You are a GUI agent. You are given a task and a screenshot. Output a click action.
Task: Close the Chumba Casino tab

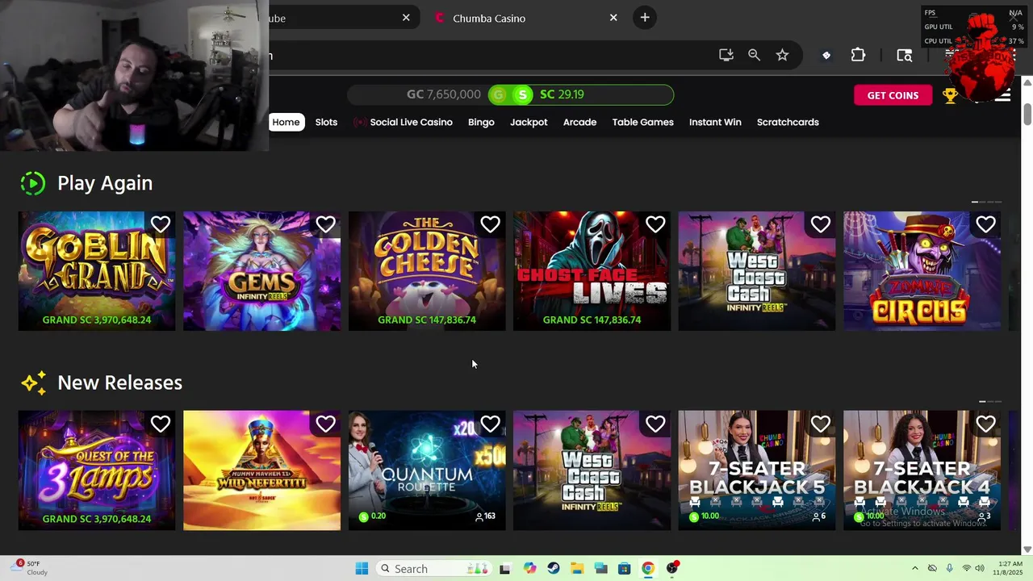[613, 18]
